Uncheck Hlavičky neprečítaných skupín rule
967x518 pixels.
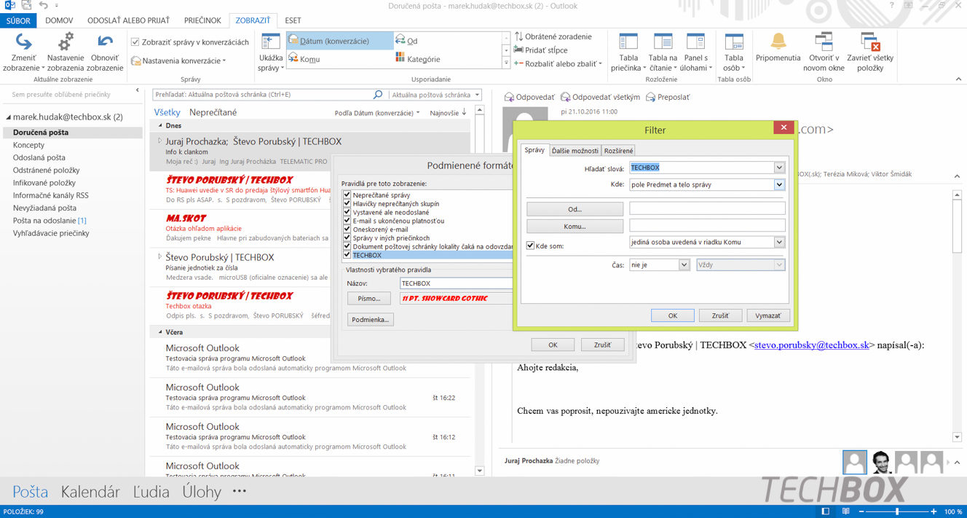(x=347, y=204)
